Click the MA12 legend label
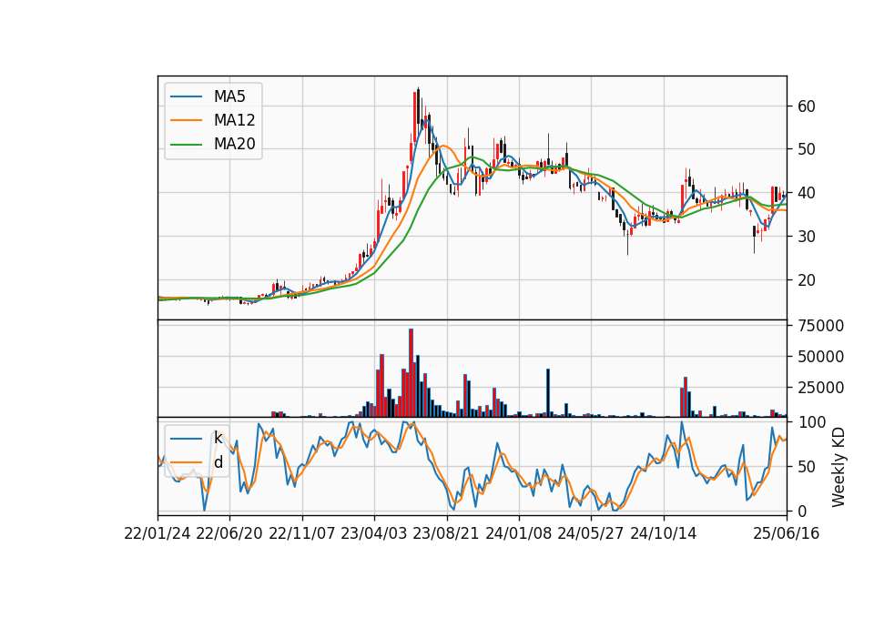This screenshot has height=628, width=874. [x=234, y=120]
